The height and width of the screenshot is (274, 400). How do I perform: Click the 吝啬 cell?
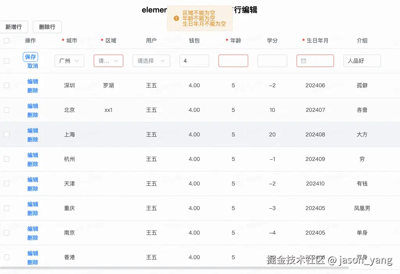tap(362, 110)
